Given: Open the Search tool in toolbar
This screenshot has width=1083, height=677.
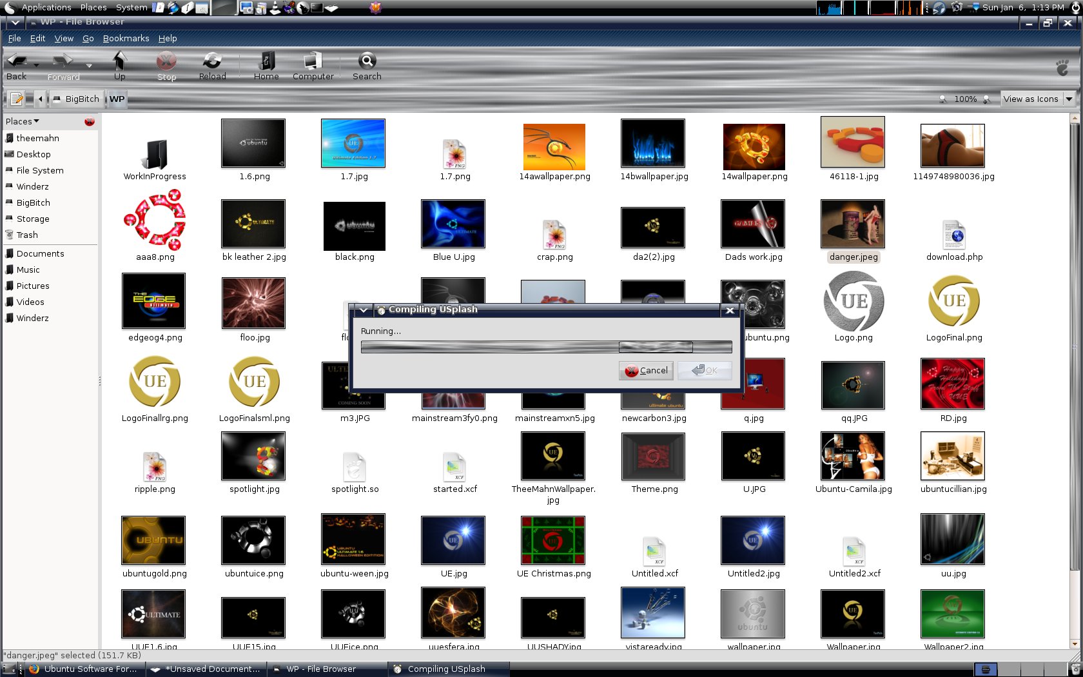Looking at the screenshot, I should [x=367, y=66].
